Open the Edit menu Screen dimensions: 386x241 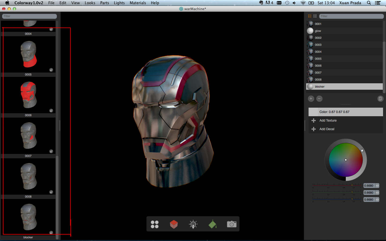[63, 3]
